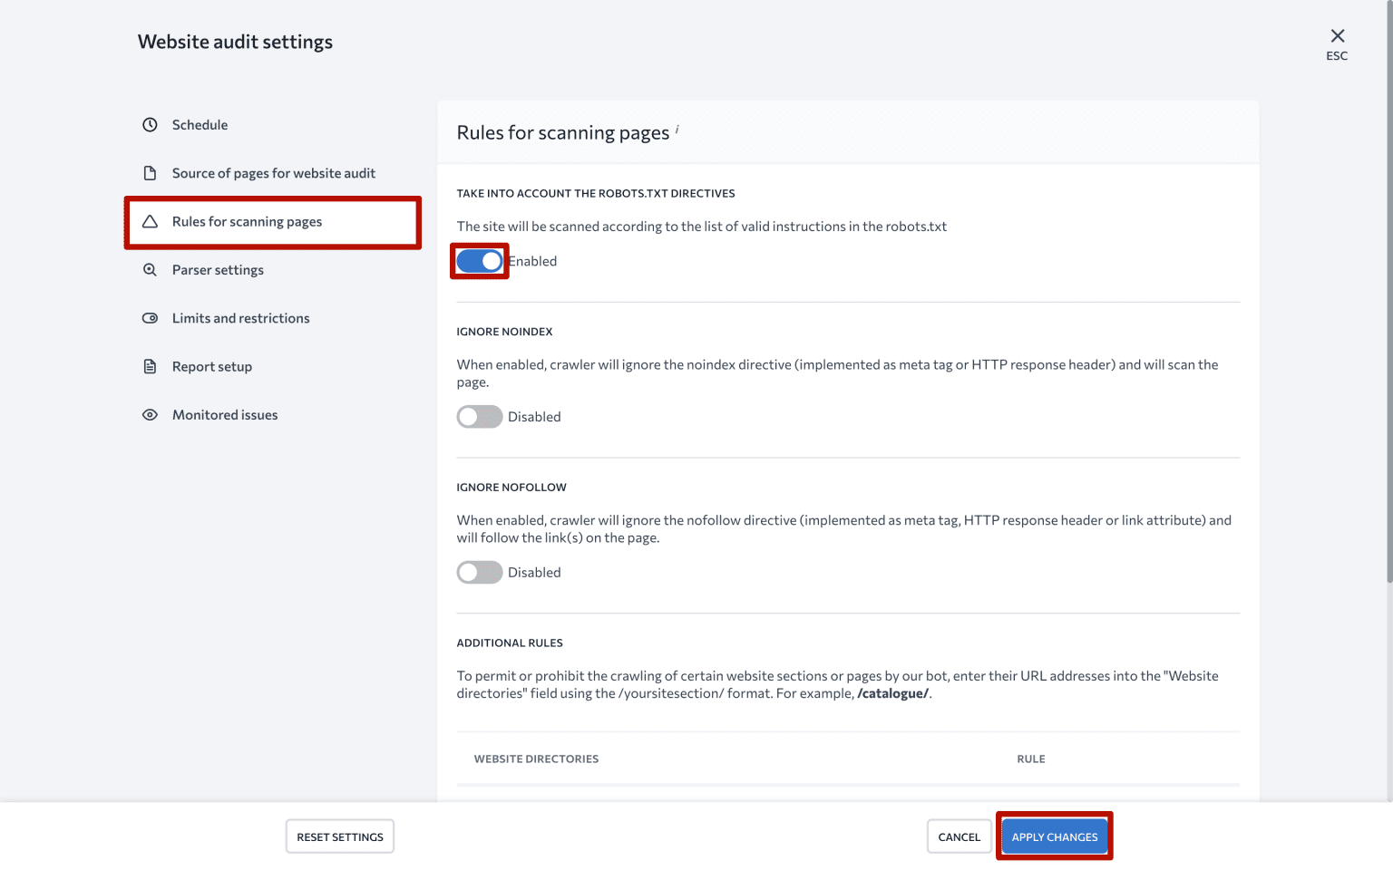Enable the Ignore nofollow toggle
Viewport: 1393px width, 870px height.
(x=479, y=572)
